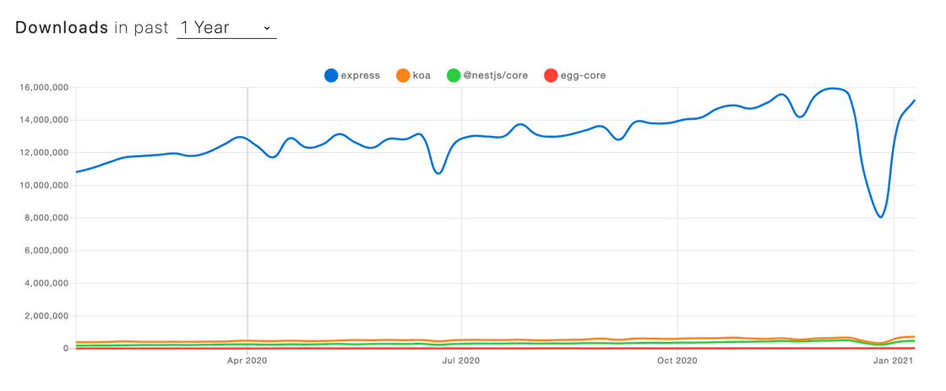946x391 pixels.
Task: Click the express line's dip just before Jul 2020
Action: [x=438, y=173]
